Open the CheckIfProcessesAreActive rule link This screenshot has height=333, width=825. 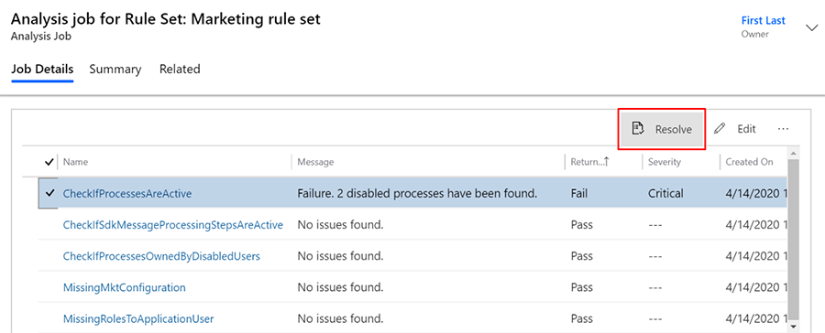tap(127, 193)
